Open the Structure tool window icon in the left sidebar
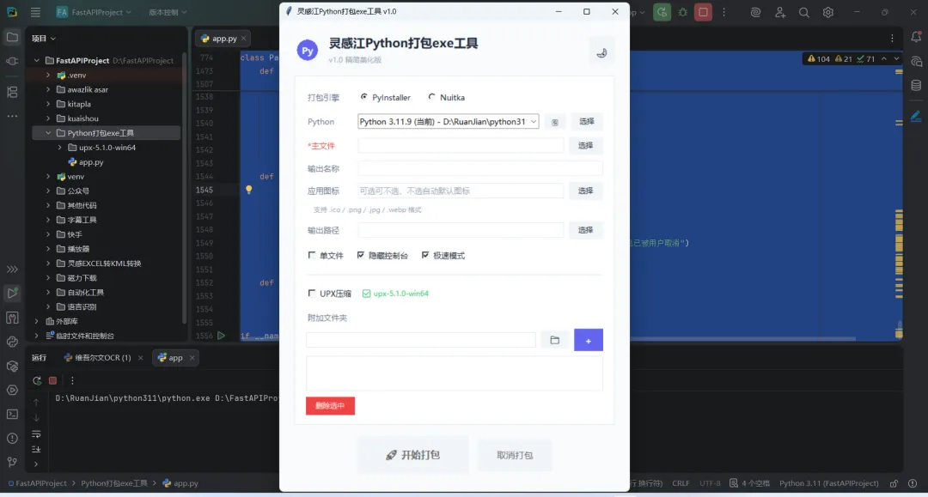The width and height of the screenshot is (928, 497). 12,92
